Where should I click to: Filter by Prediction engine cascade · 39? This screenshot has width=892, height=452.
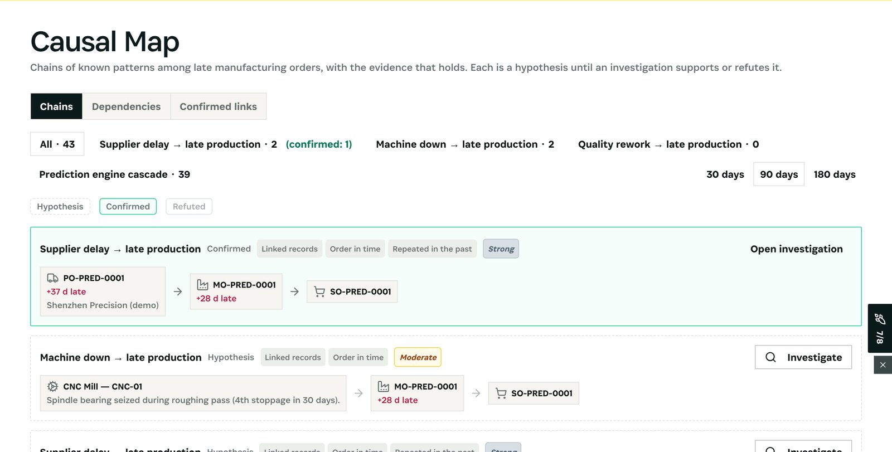pos(115,174)
